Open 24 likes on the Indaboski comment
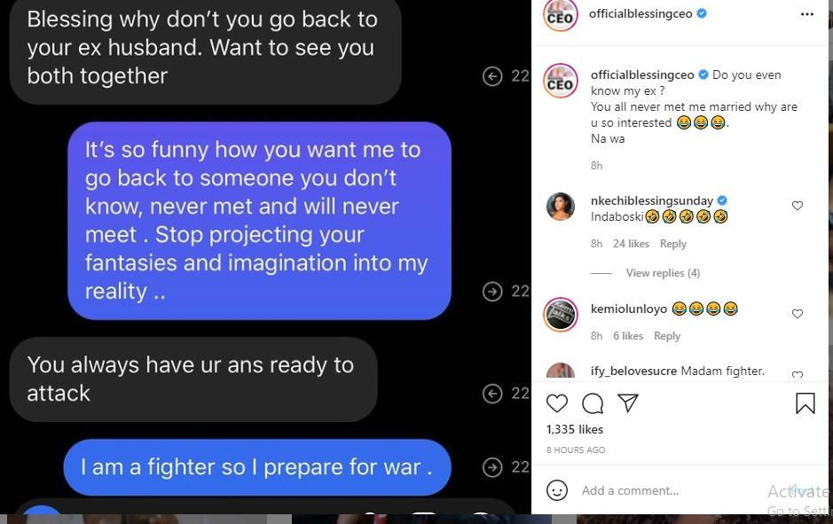This screenshot has height=524, width=833. click(631, 244)
